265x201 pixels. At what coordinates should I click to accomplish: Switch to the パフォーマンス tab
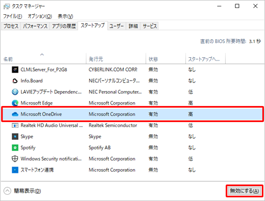35,26
